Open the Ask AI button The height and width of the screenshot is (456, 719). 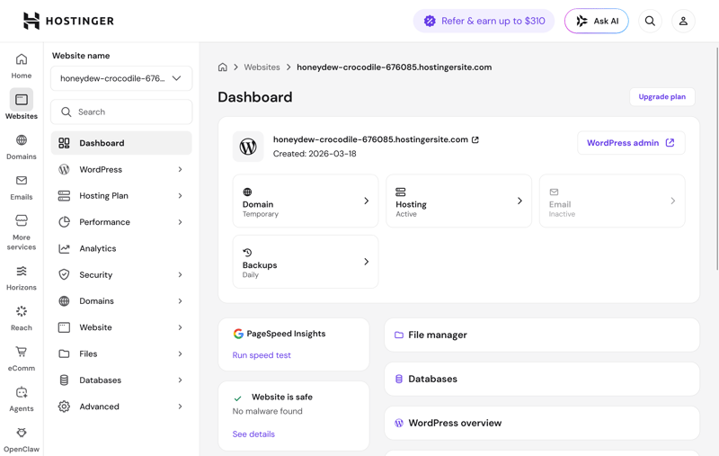(x=597, y=21)
